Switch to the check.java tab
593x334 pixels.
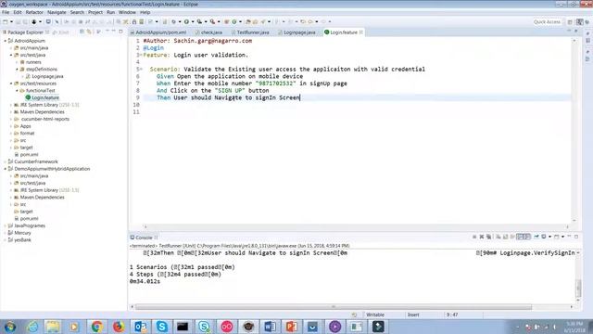click(x=211, y=32)
